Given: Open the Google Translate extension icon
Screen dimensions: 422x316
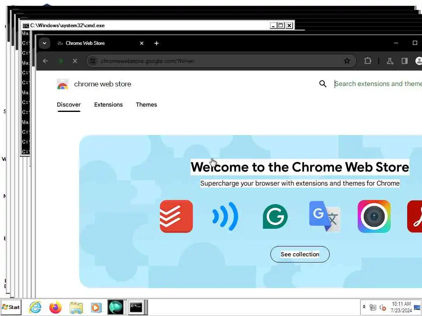Looking at the screenshot, I should (x=325, y=216).
